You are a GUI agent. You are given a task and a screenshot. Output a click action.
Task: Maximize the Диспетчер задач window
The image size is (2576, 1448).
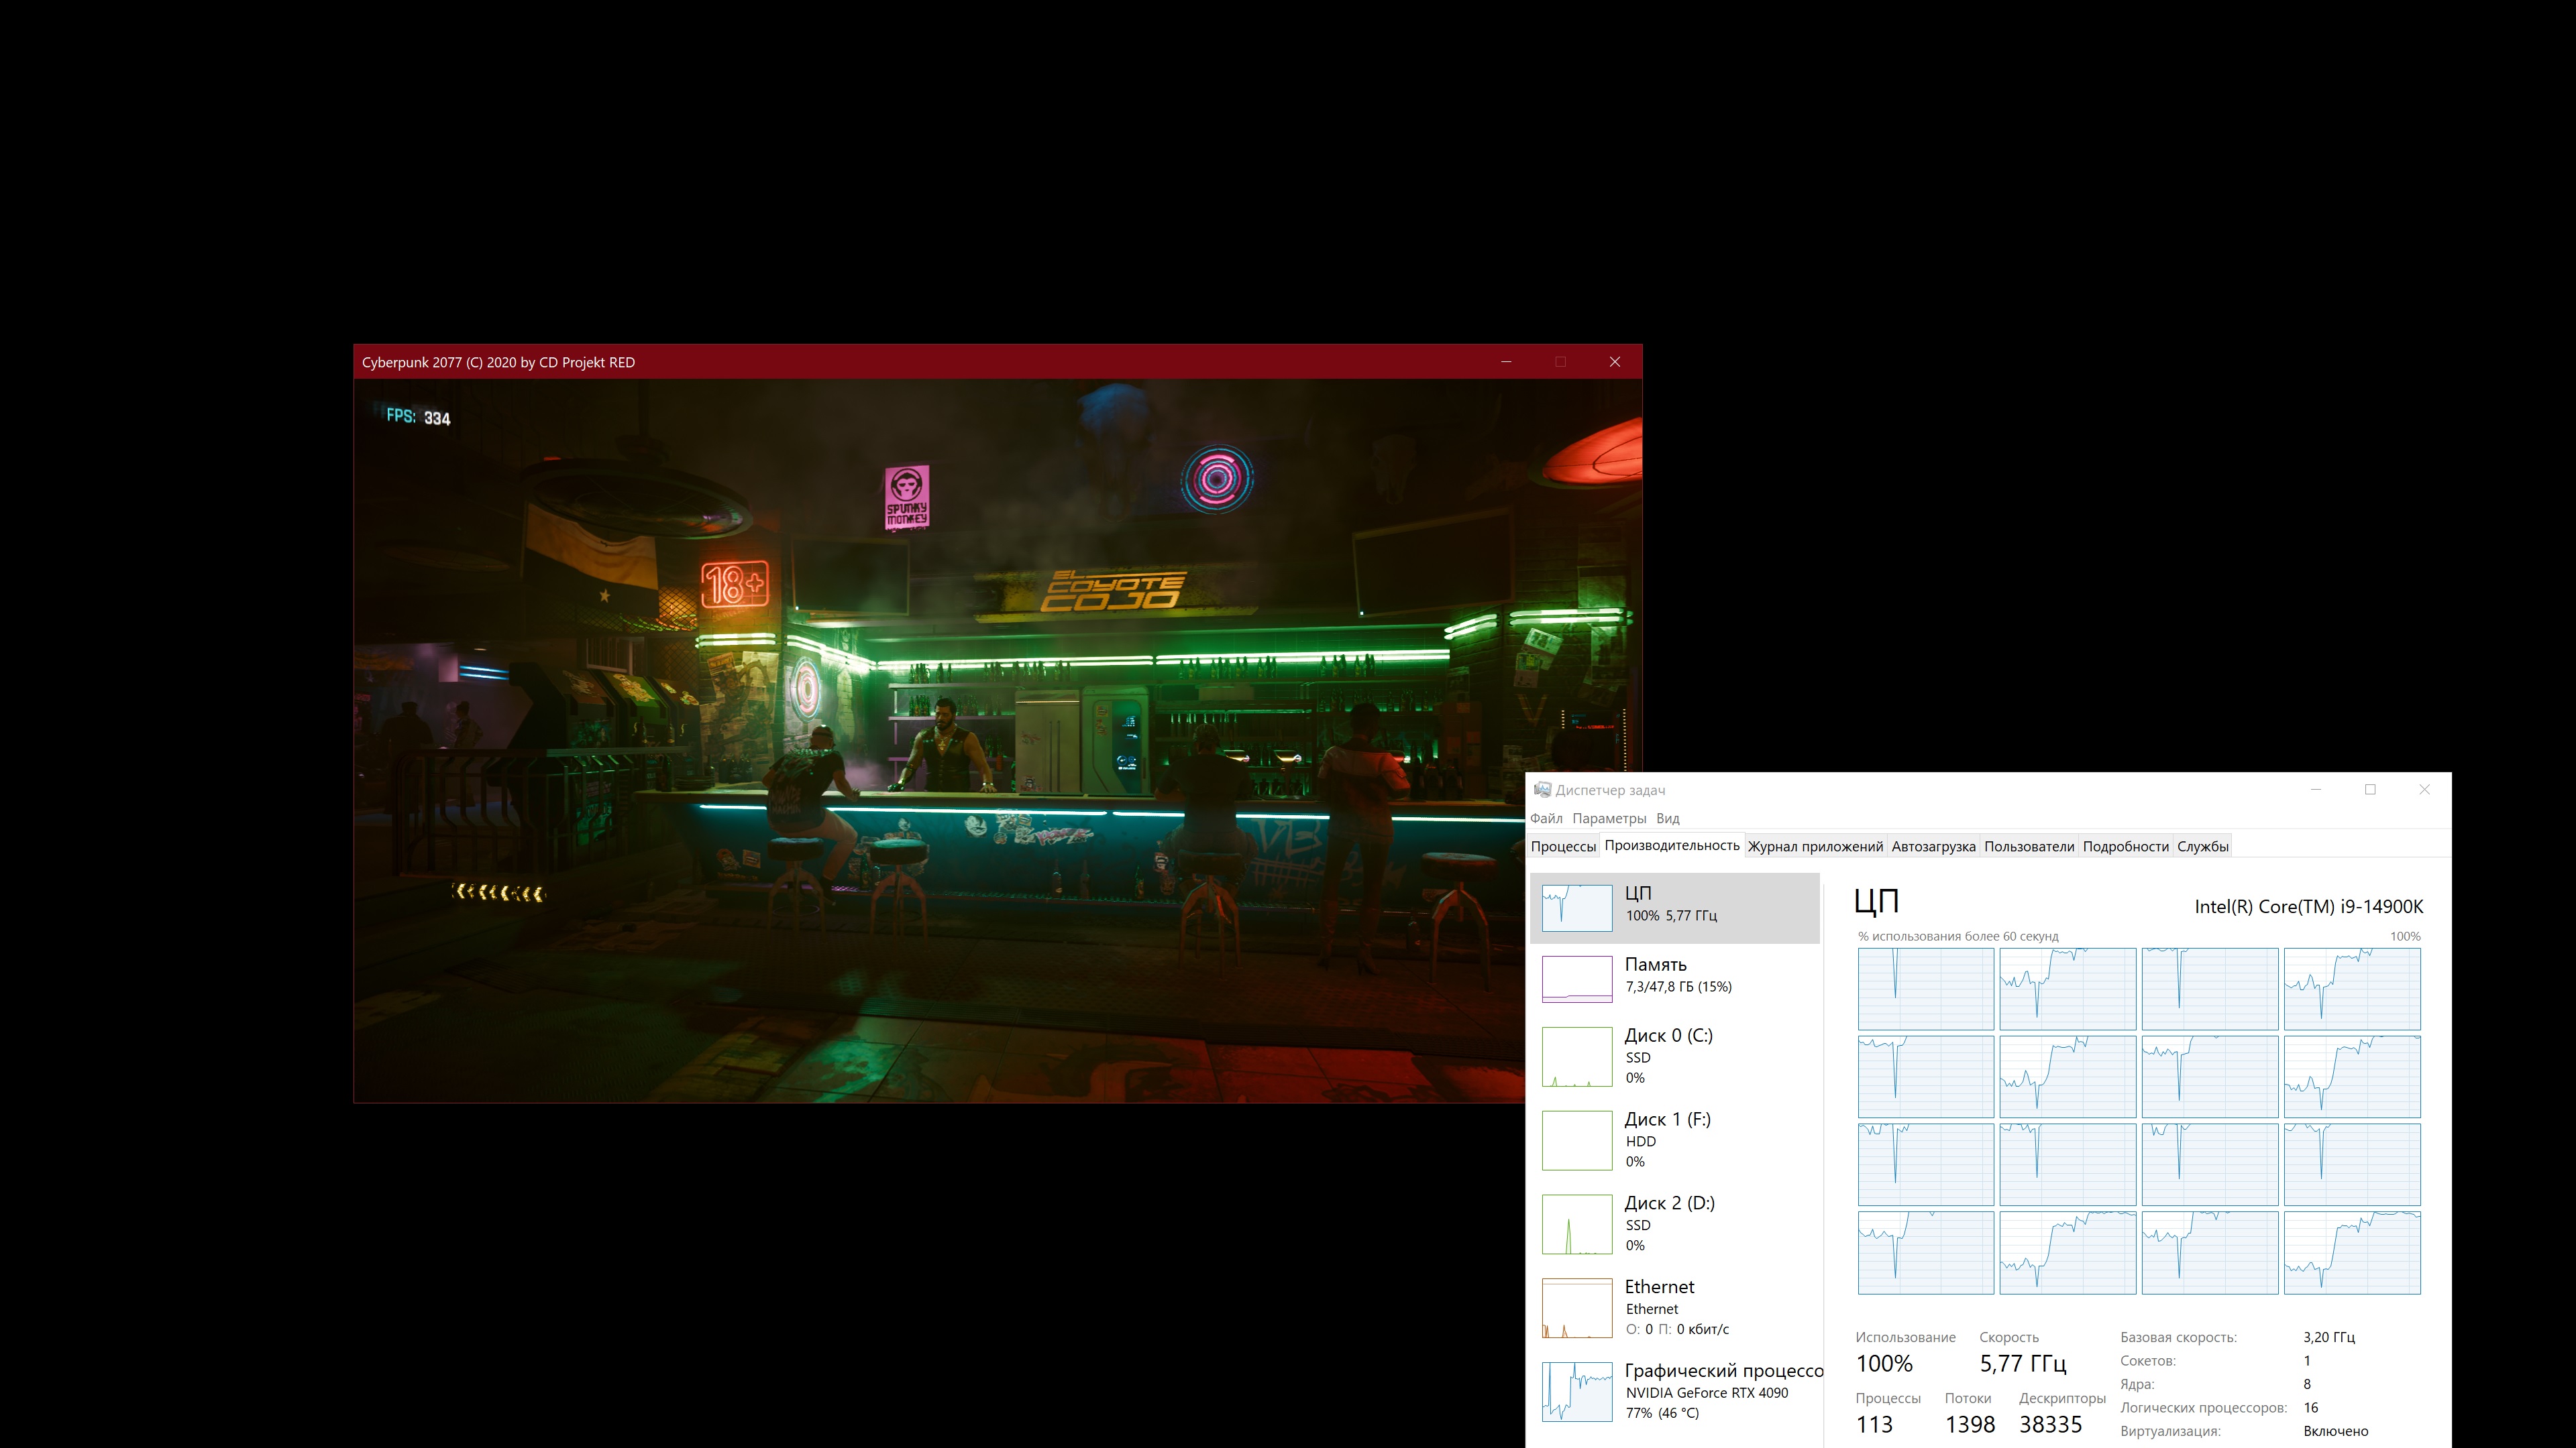coord(2370,790)
